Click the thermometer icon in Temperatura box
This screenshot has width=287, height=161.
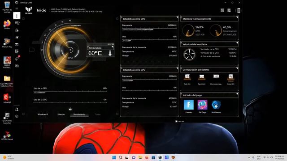pyautogui.click(x=110, y=53)
